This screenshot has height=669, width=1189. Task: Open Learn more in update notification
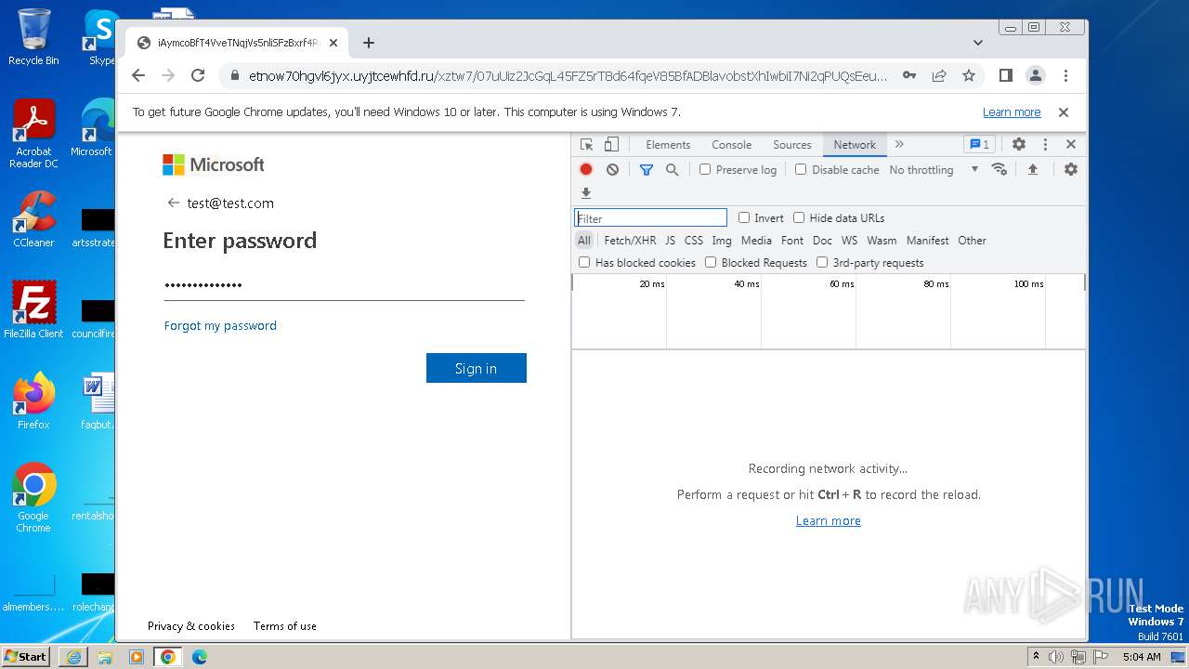click(x=1012, y=112)
